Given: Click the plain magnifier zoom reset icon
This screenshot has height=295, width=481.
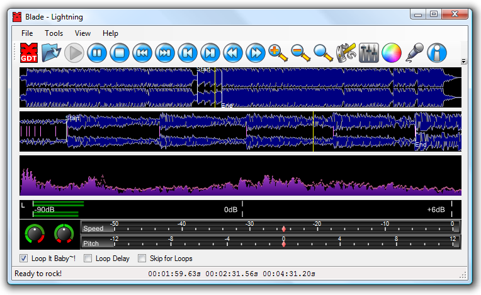Looking at the screenshot, I should pyautogui.click(x=324, y=53).
